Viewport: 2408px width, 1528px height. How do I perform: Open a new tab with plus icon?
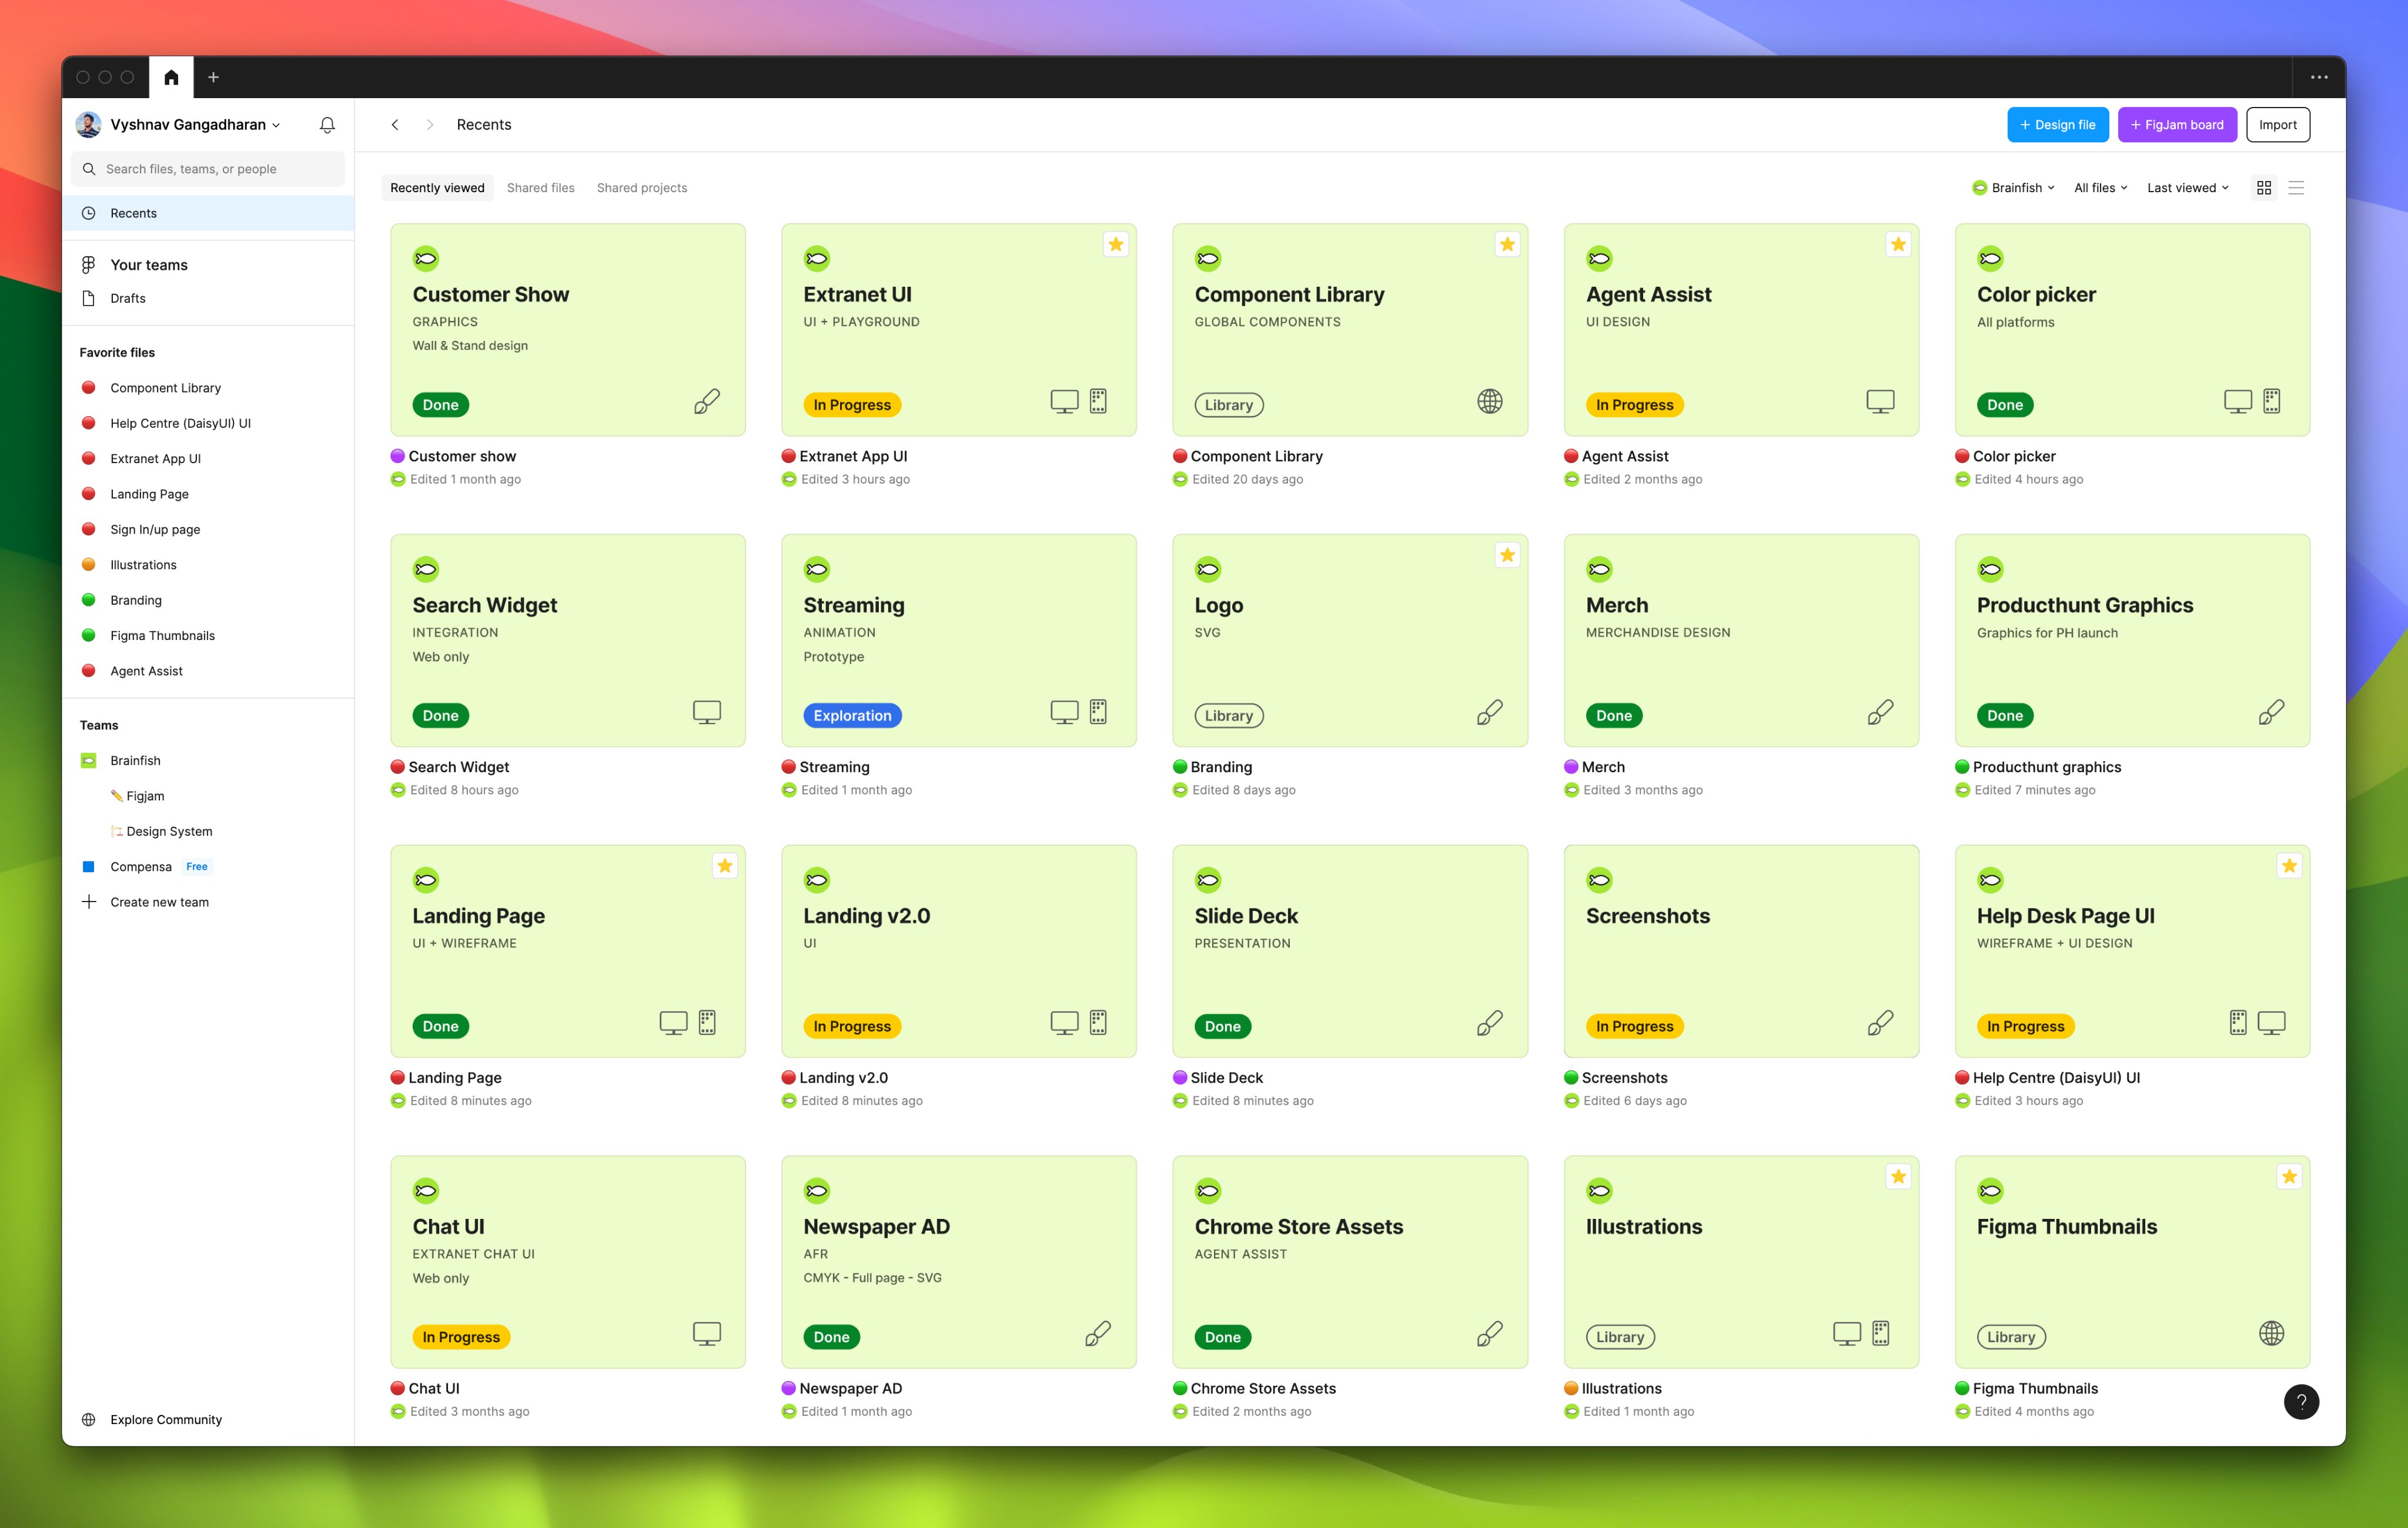pyautogui.click(x=213, y=77)
